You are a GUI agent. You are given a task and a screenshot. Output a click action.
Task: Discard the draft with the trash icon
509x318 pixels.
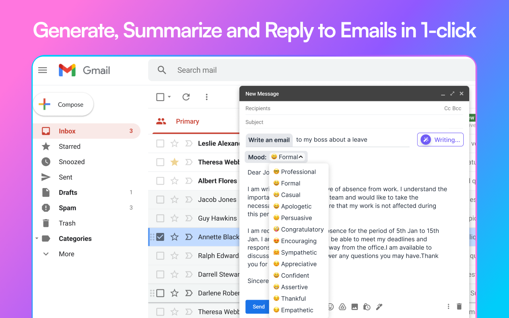click(459, 306)
